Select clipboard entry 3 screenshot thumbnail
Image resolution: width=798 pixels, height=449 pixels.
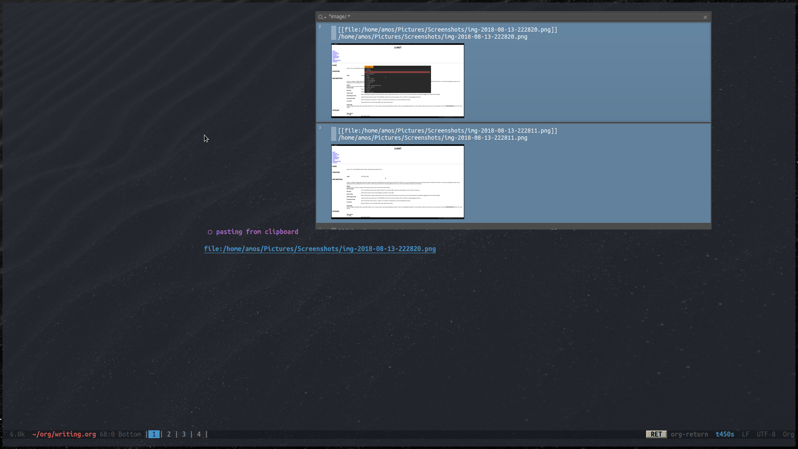397,182
